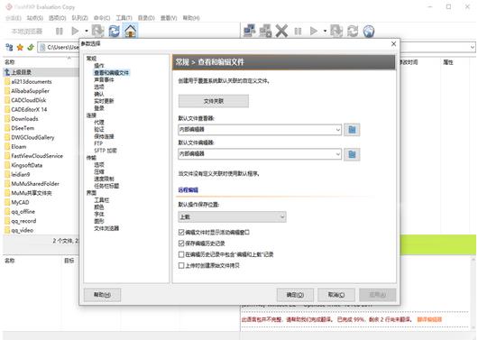
Task: Click the 取消(C) button
Action: tap(336, 295)
